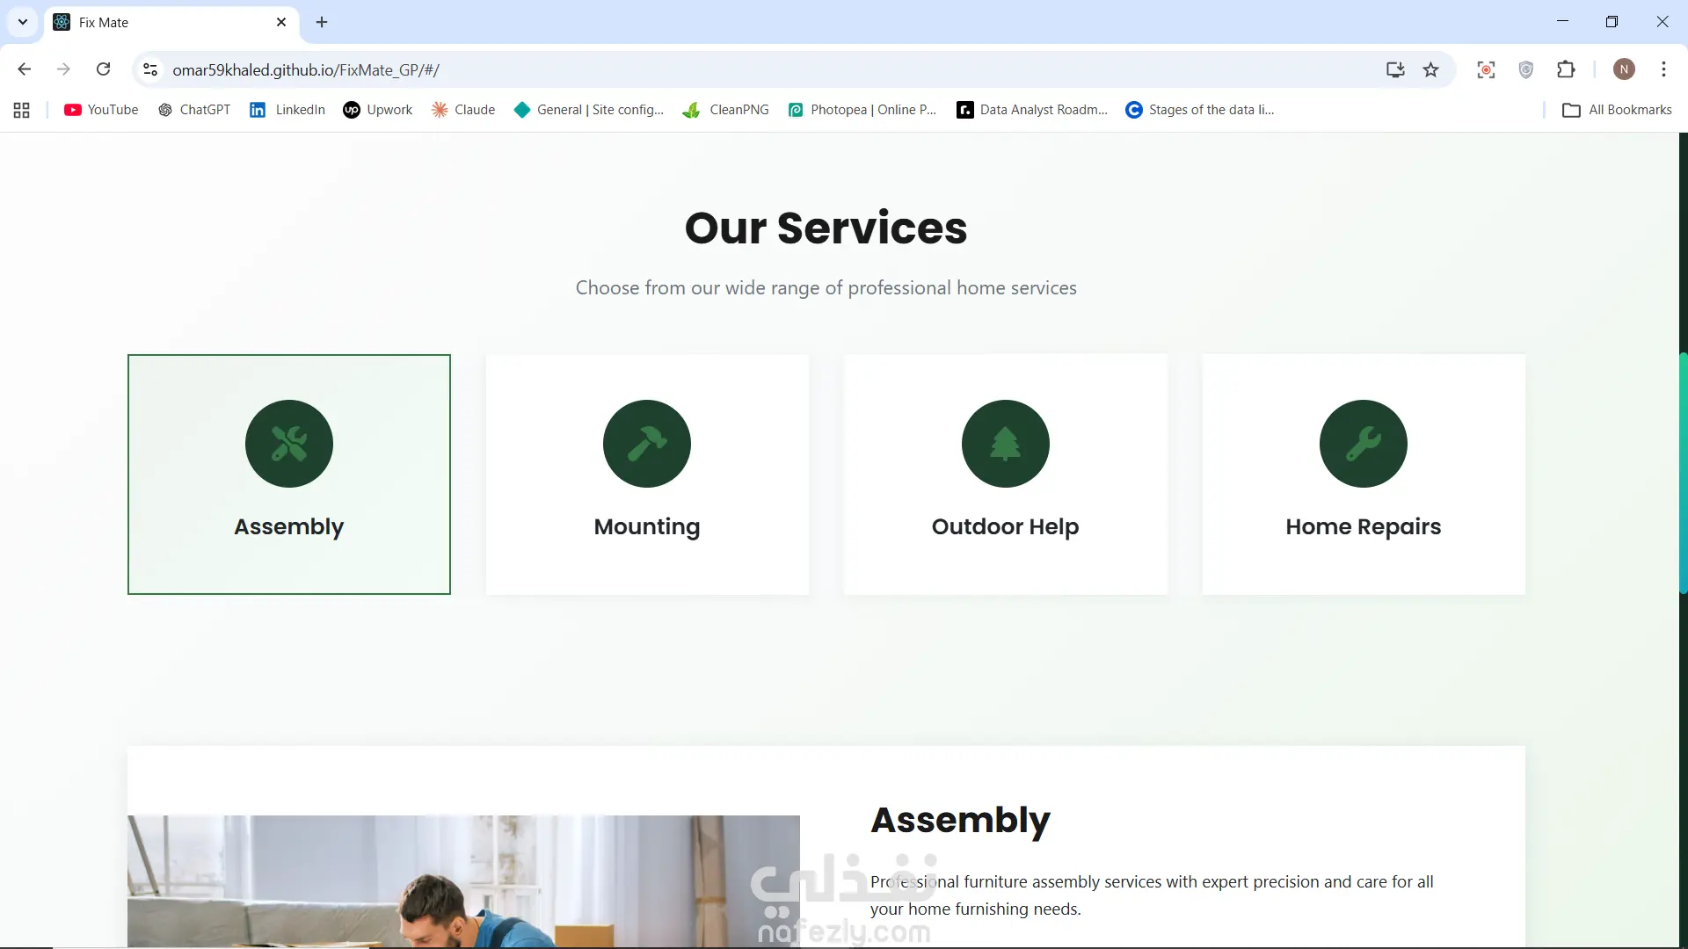1688x949 pixels.
Task: Go back to the previous page
Action: (x=25, y=69)
